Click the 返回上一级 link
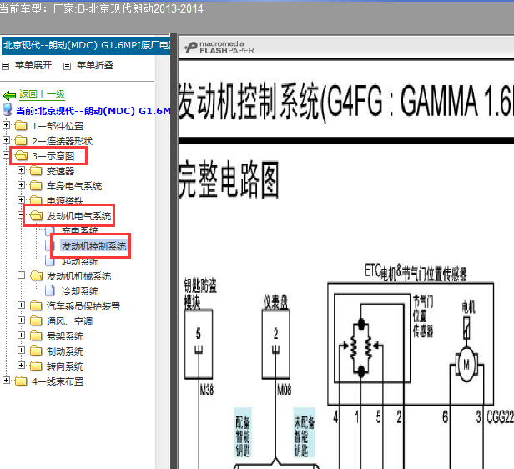This screenshot has width=514, height=469. pyautogui.click(x=42, y=94)
